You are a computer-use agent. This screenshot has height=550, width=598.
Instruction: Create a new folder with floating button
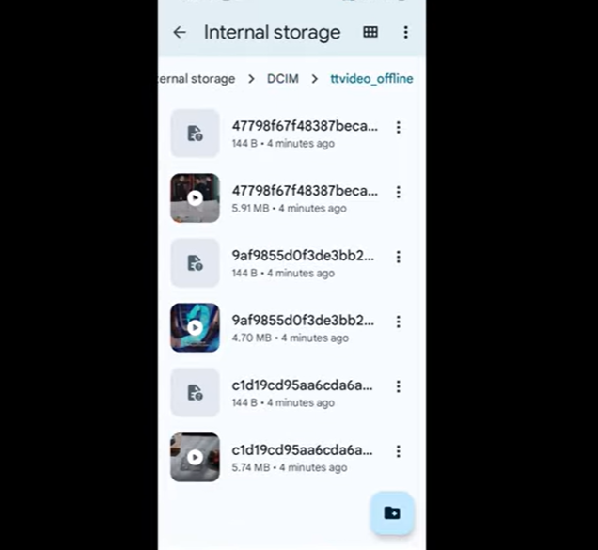click(x=392, y=513)
